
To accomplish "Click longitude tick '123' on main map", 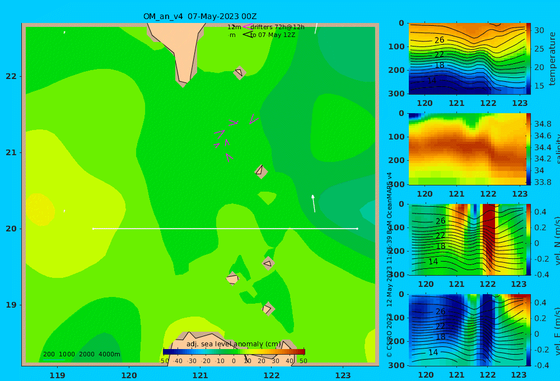I will coord(343,375).
